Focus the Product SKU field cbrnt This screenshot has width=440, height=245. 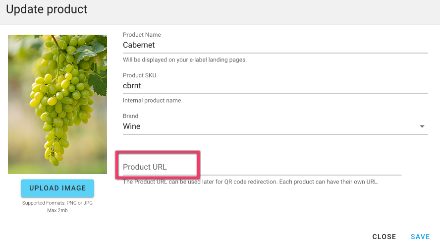pos(275,86)
